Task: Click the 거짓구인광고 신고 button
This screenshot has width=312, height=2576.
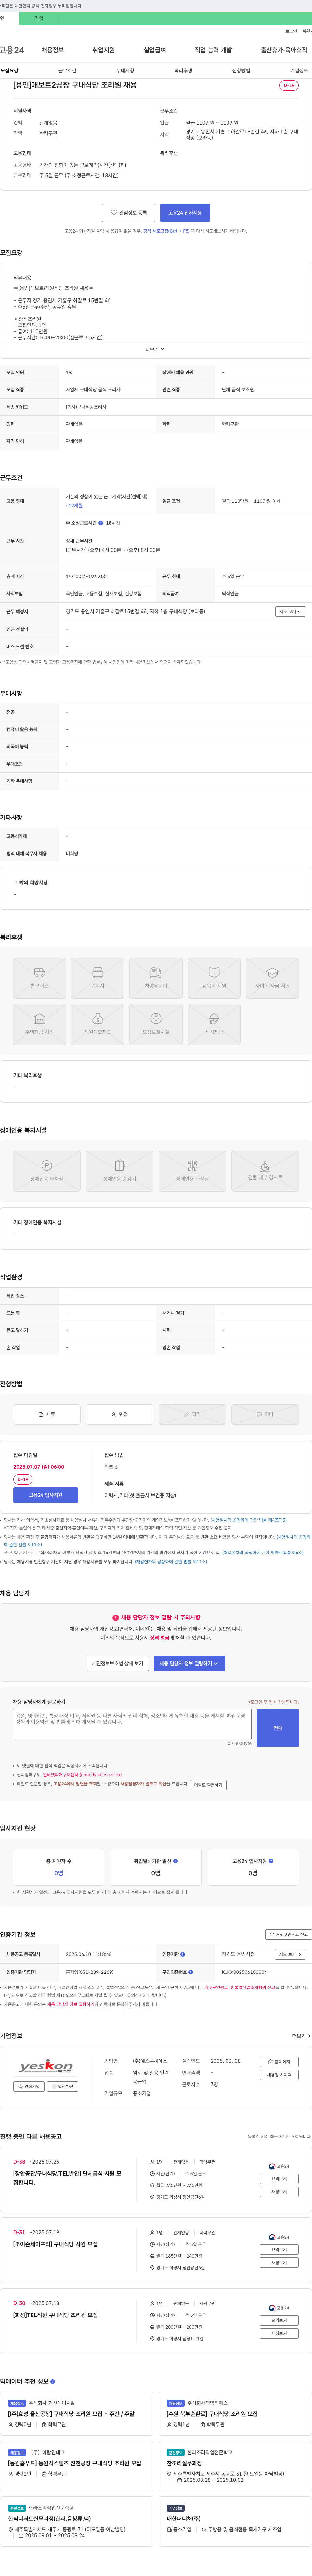Action: pos(288,1934)
